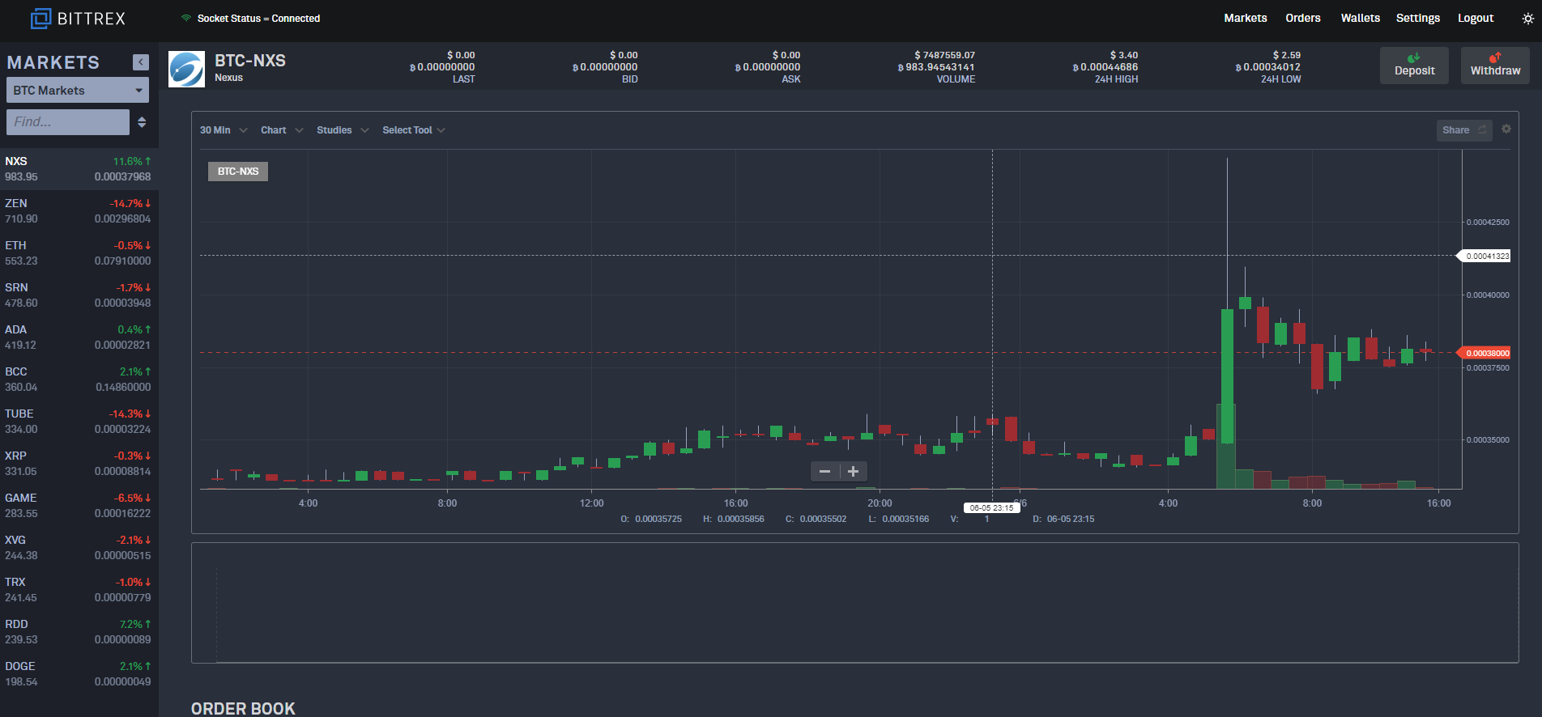Screen dimensions: 1542x717
Task: Click the LAST price statistic
Action: tap(442, 67)
